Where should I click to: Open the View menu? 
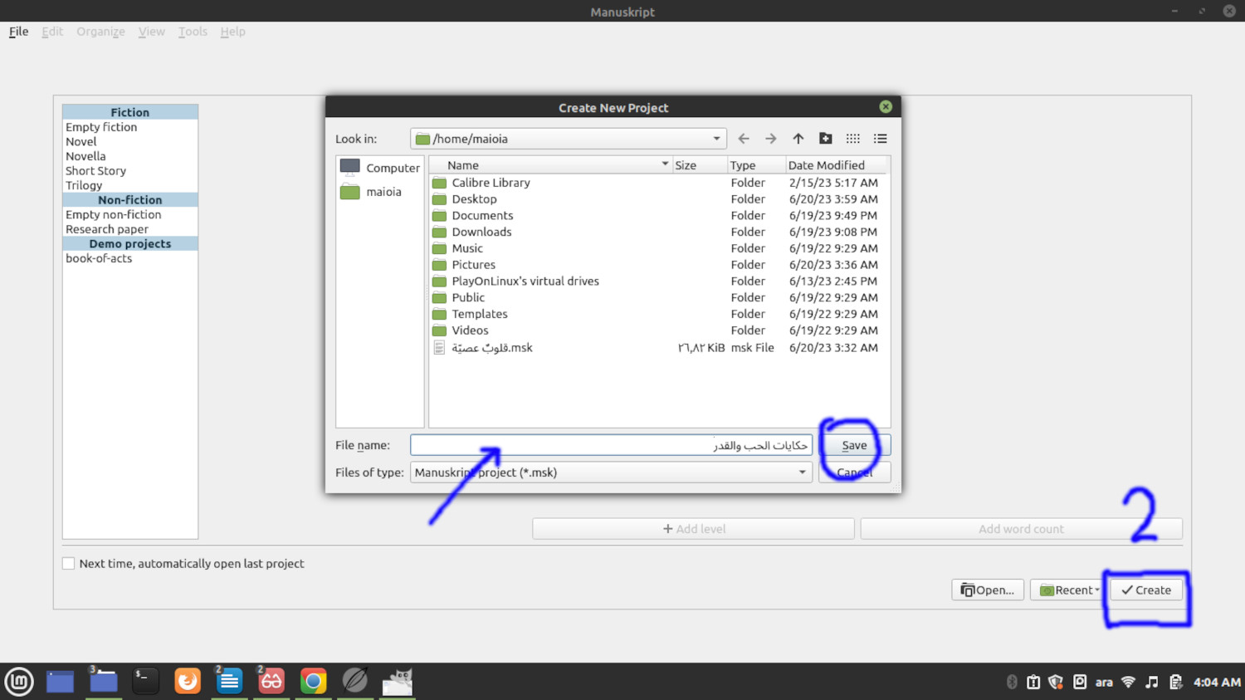(x=151, y=32)
